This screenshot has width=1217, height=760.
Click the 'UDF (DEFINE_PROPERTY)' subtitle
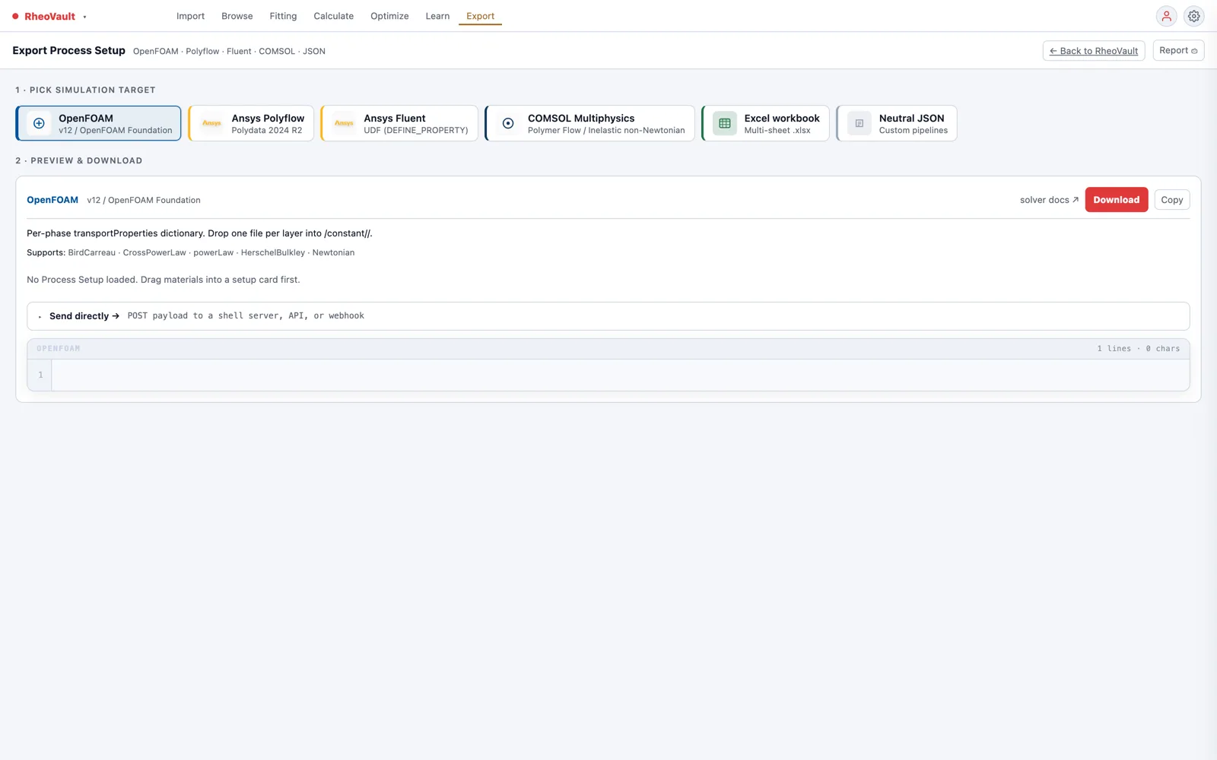click(x=416, y=131)
